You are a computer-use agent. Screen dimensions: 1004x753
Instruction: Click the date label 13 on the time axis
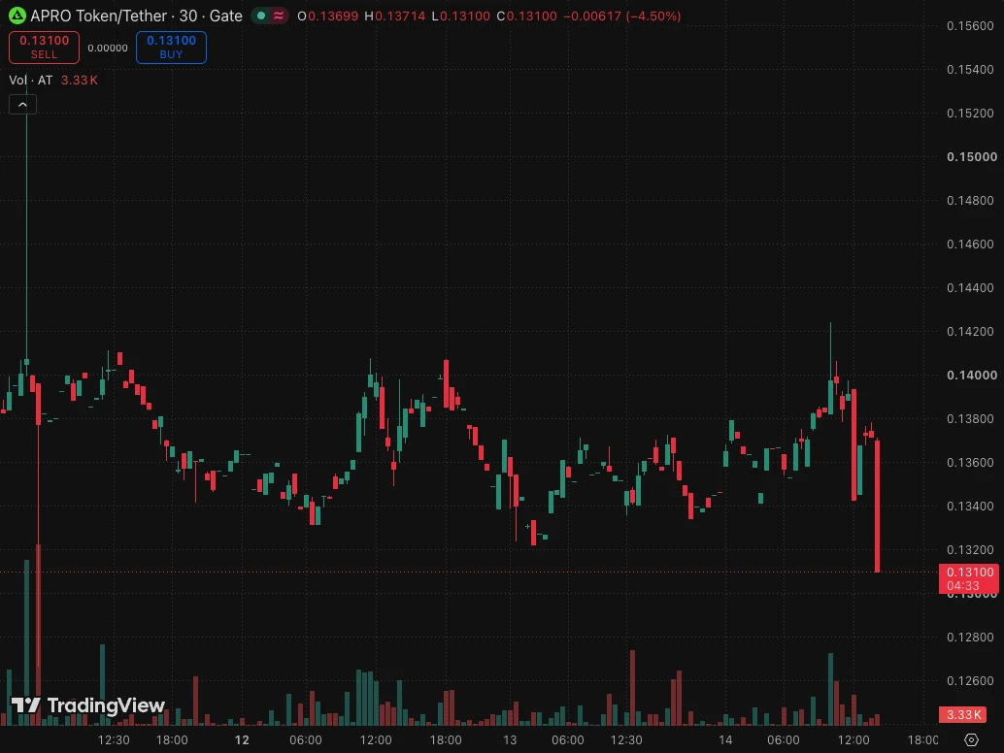point(510,740)
